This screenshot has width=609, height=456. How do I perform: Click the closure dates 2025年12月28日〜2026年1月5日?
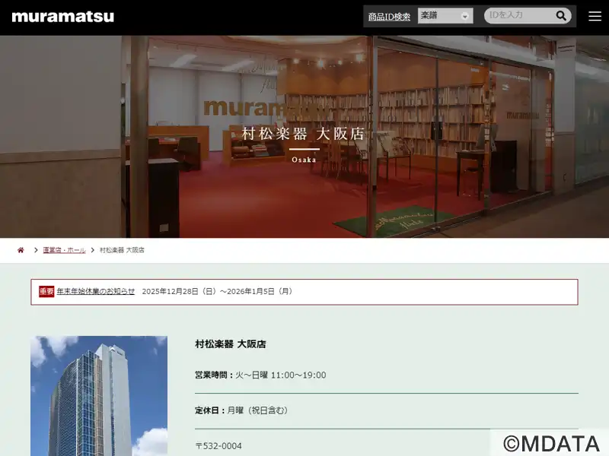pyautogui.click(x=218, y=291)
